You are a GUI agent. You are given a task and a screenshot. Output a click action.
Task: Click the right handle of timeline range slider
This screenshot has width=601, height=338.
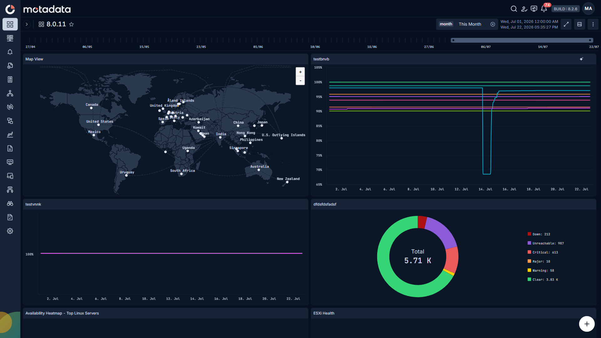(590, 40)
